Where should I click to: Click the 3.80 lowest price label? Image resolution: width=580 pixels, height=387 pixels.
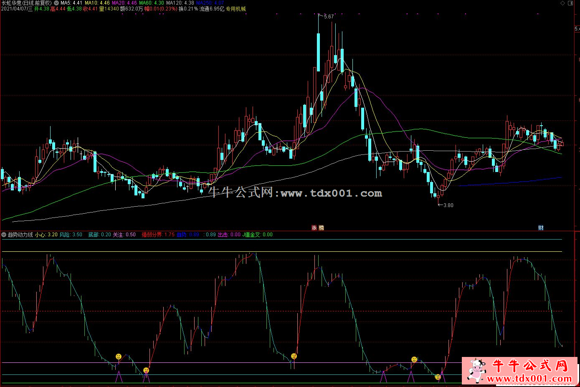click(448, 205)
